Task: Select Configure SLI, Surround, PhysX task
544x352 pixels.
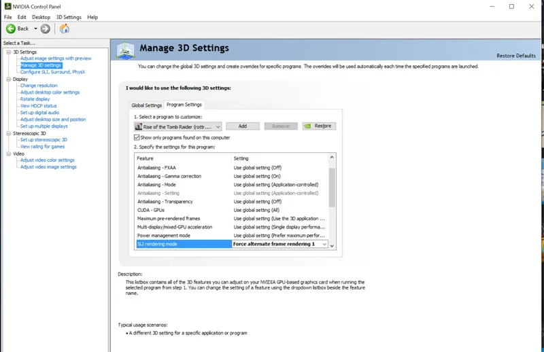Action: tap(52, 71)
